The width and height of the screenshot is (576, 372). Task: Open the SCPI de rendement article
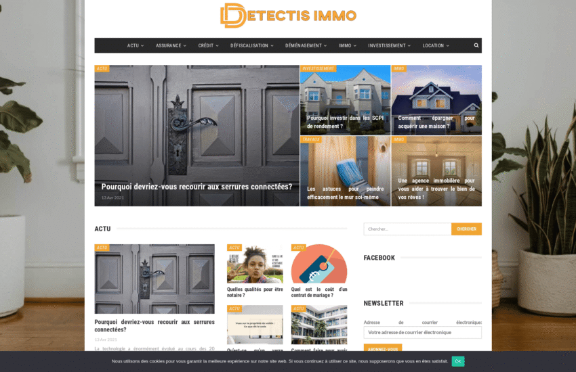click(345, 122)
